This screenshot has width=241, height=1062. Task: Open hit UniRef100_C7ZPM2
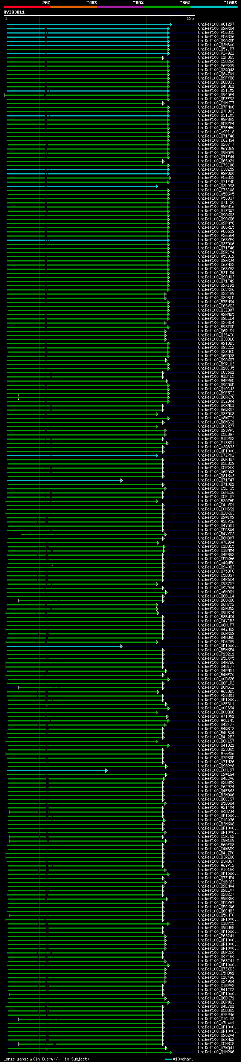(216, 455)
